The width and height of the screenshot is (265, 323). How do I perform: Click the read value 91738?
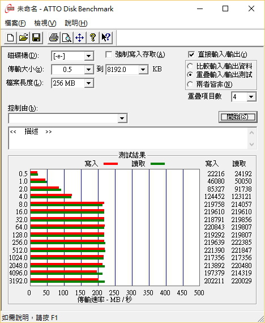coord(243,189)
